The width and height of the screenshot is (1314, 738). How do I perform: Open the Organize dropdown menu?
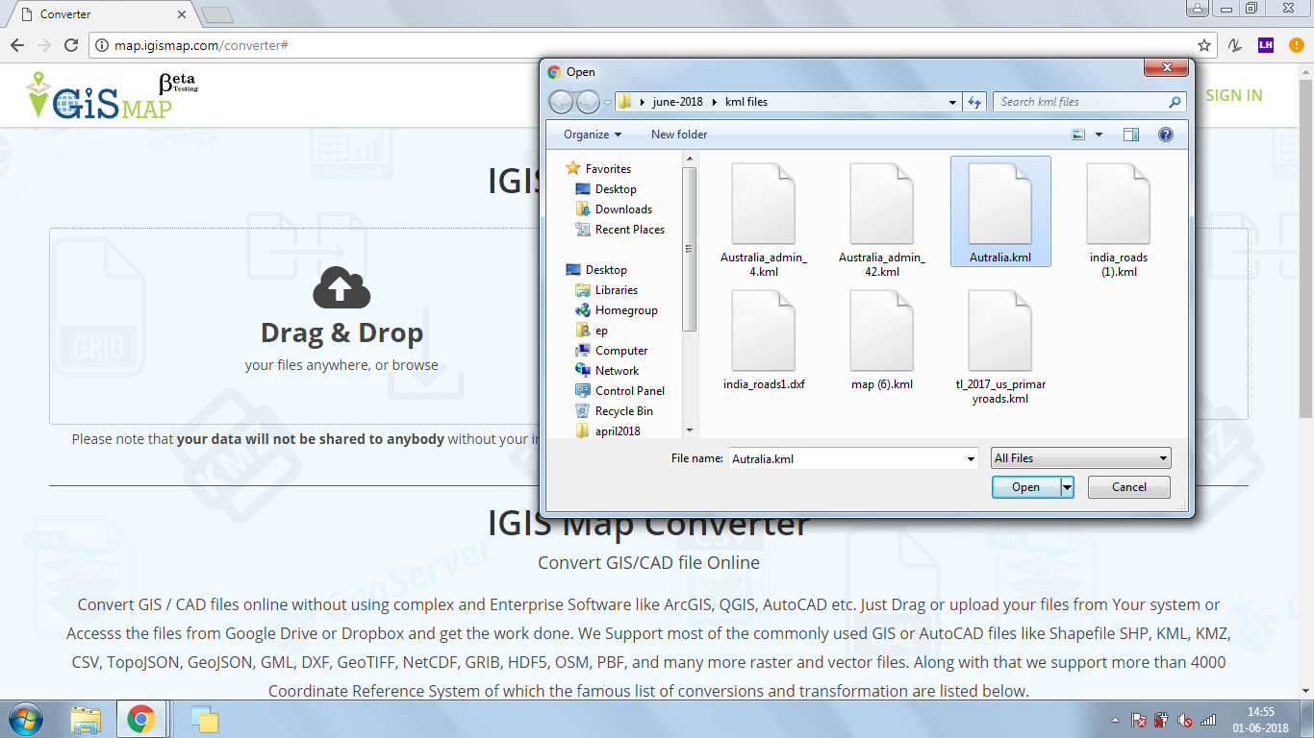tap(590, 134)
